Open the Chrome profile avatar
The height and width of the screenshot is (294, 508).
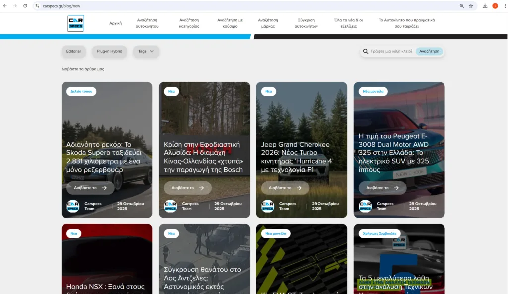point(495,6)
